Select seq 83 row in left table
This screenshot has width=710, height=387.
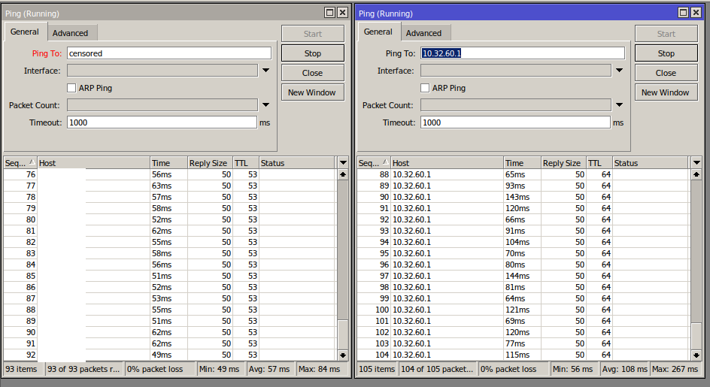pos(170,253)
